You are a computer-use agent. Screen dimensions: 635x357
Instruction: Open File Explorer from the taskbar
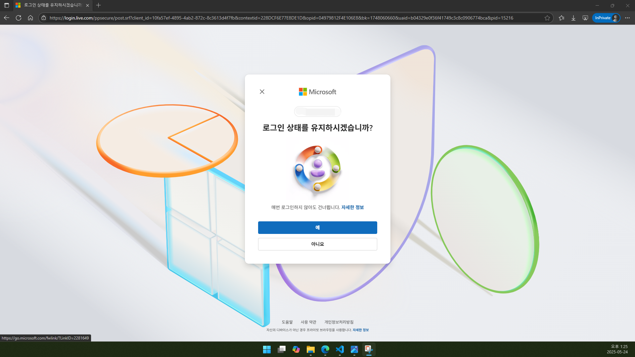click(310, 349)
